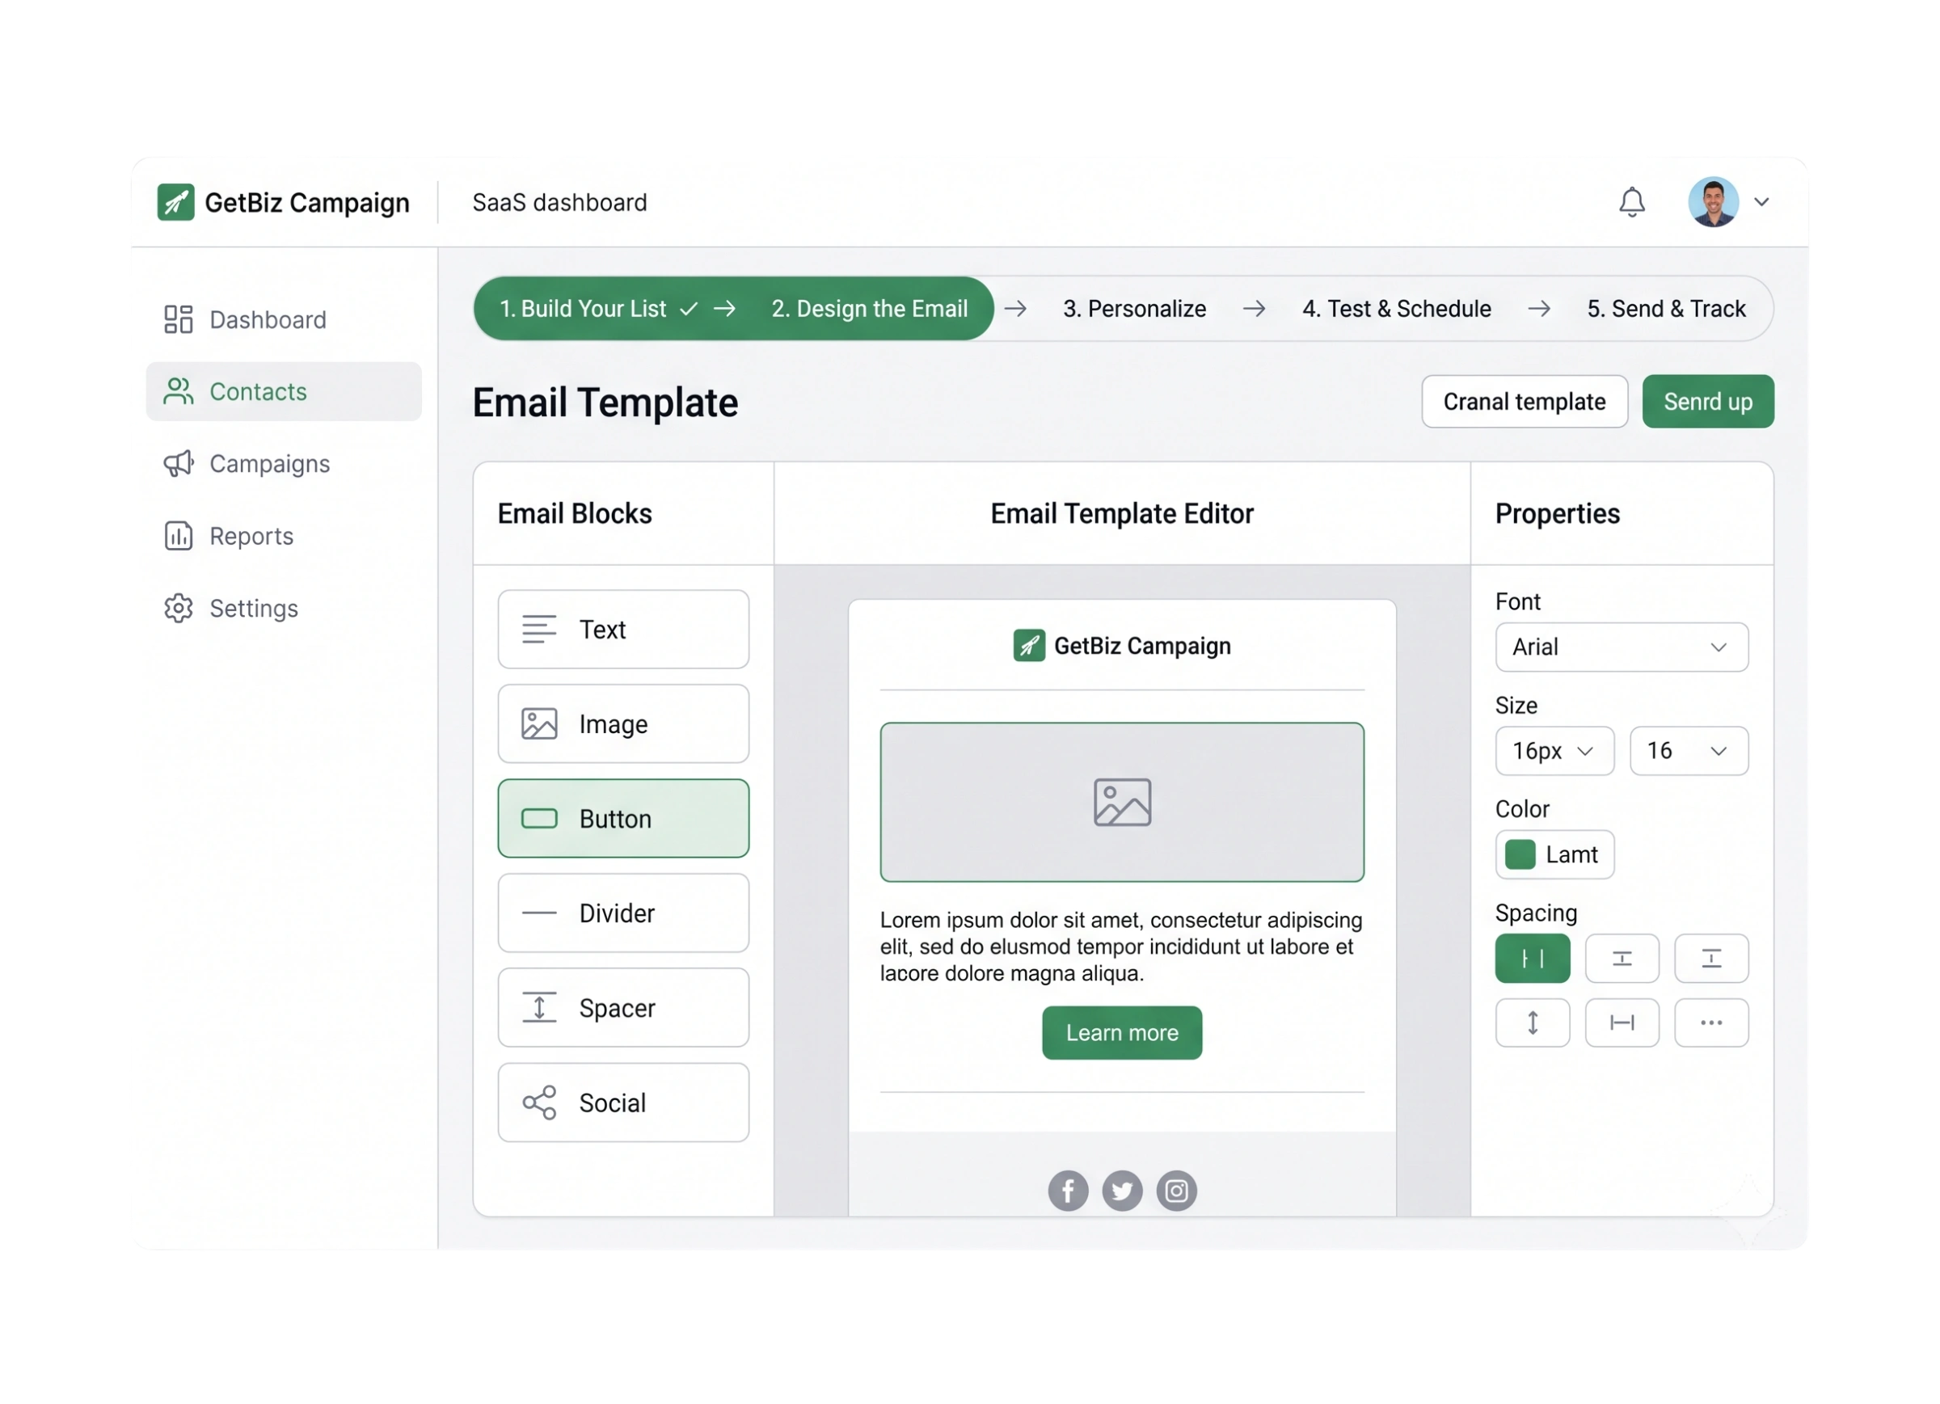Open the 16 value size dropdown
This screenshot has width=1940, height=1404.
[x=1689, y=750]
